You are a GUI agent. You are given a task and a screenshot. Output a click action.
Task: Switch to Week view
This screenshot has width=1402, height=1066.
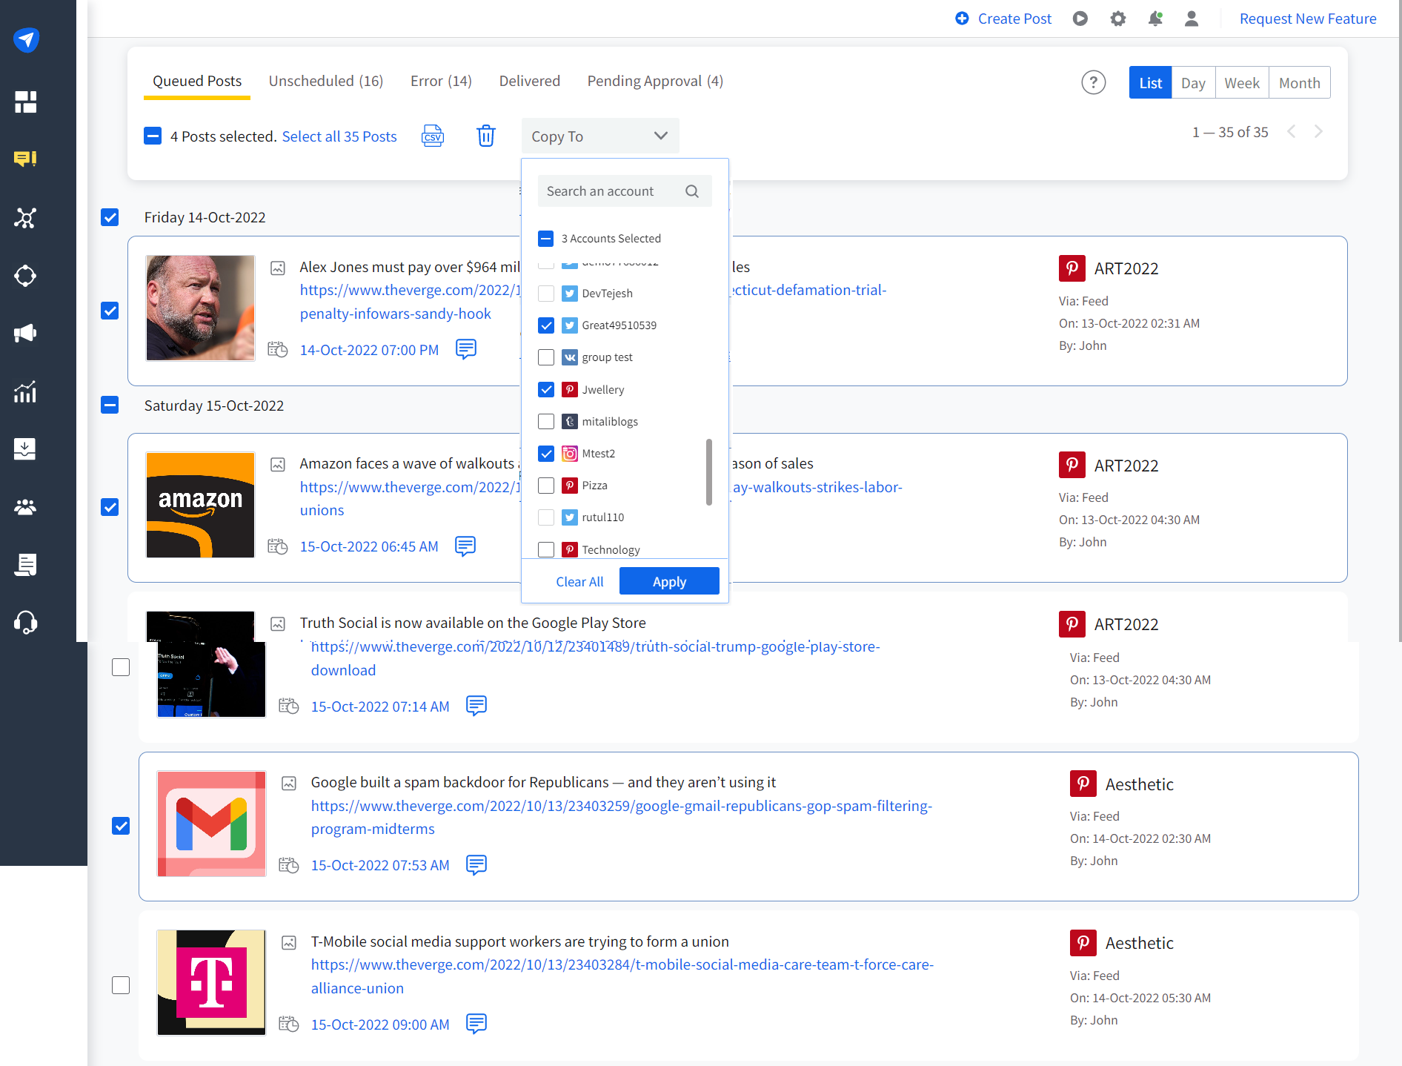pos(1241,83)
